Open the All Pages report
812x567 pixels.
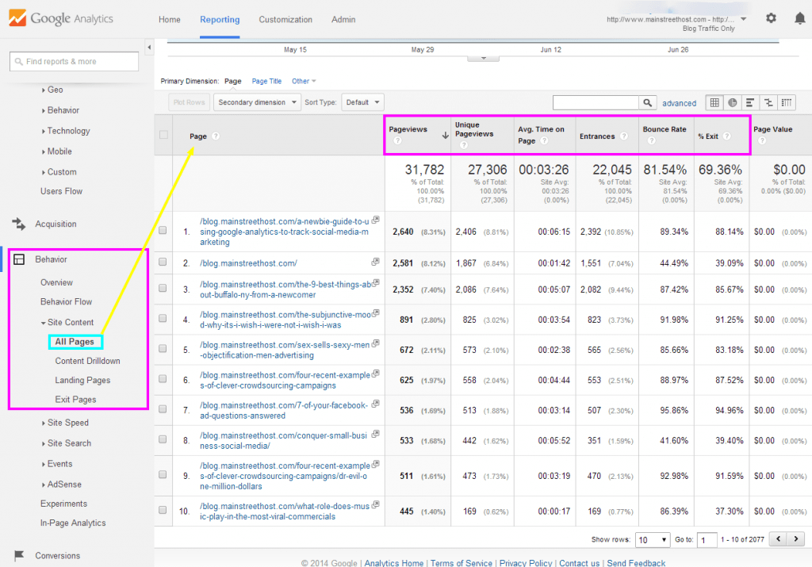click(75, 342)
